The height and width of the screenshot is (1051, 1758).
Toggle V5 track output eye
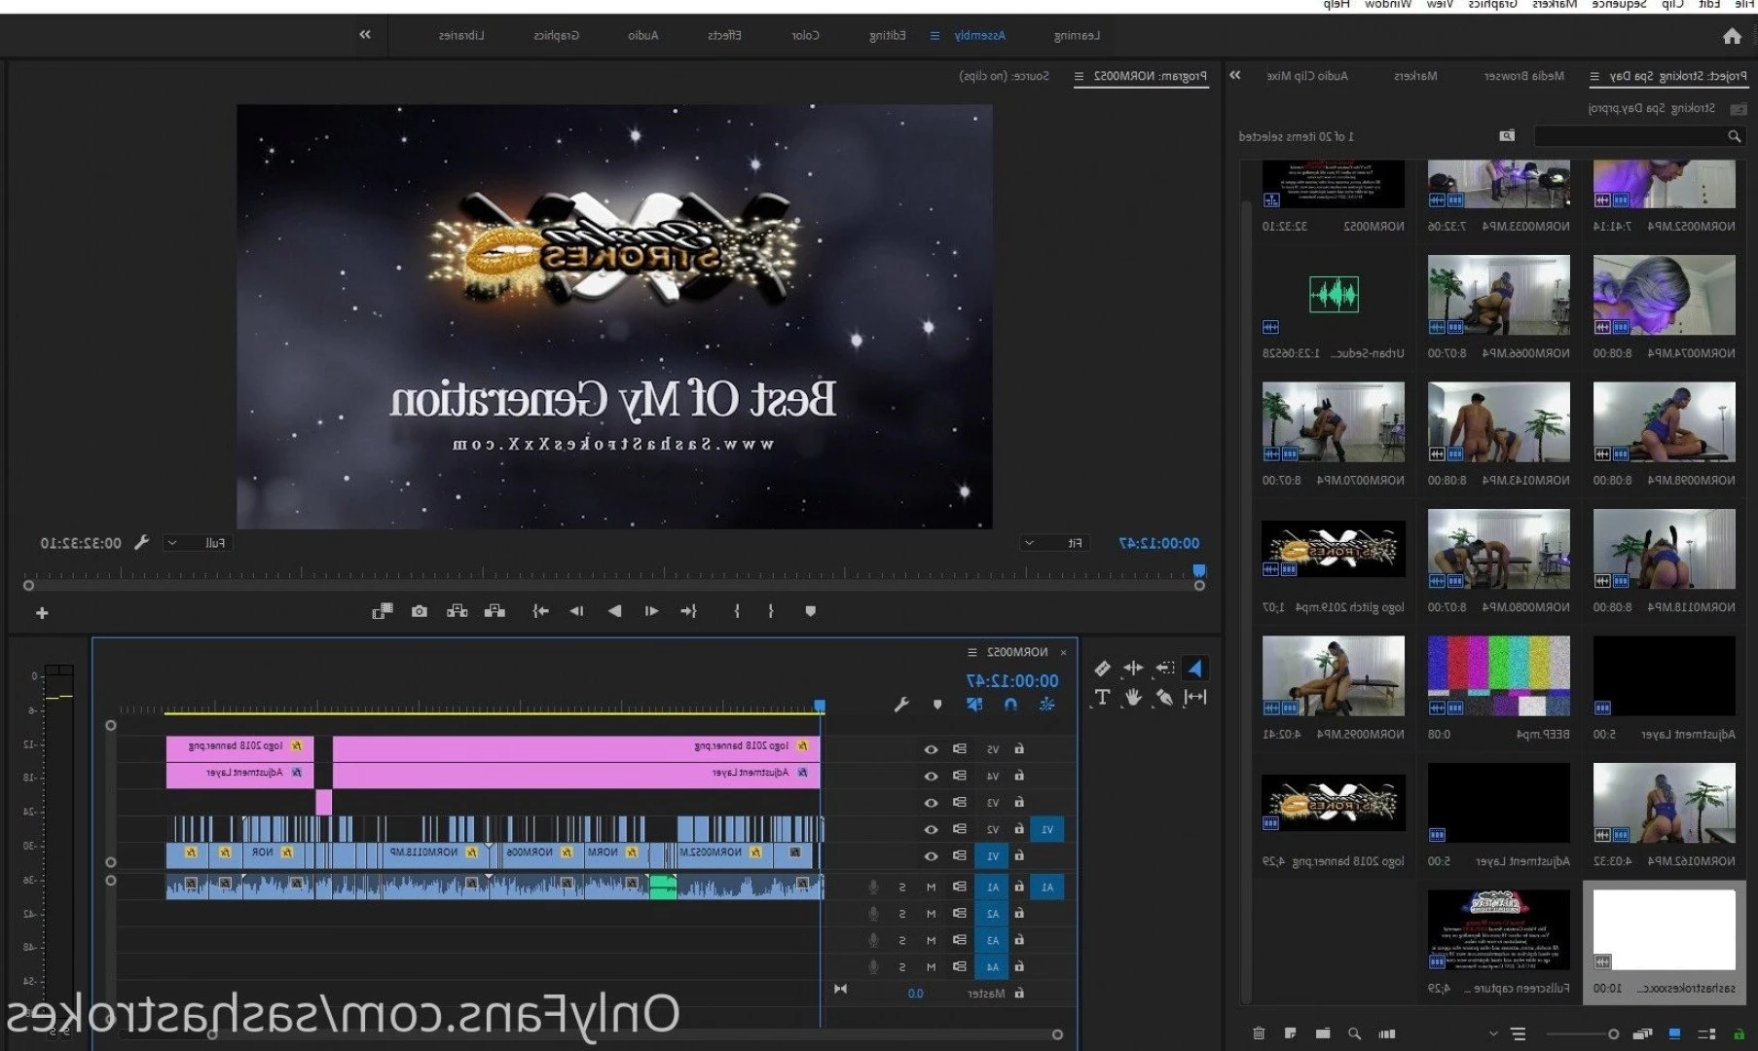tap(931, 749)
